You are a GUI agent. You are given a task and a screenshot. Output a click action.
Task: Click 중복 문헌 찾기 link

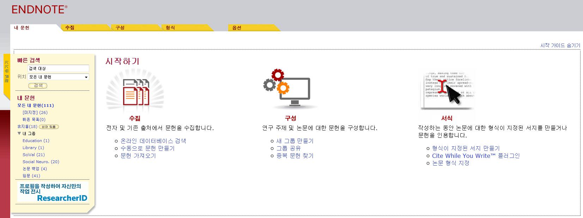click(x=295, y=156)
